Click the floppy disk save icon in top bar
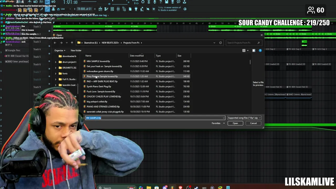Screen dimensions: 336x189 167,2
